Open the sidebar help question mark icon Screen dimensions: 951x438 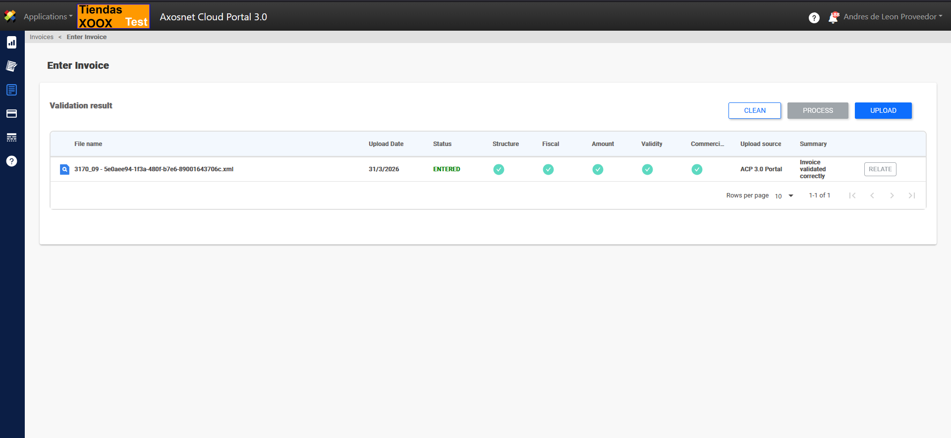[11, 161]
